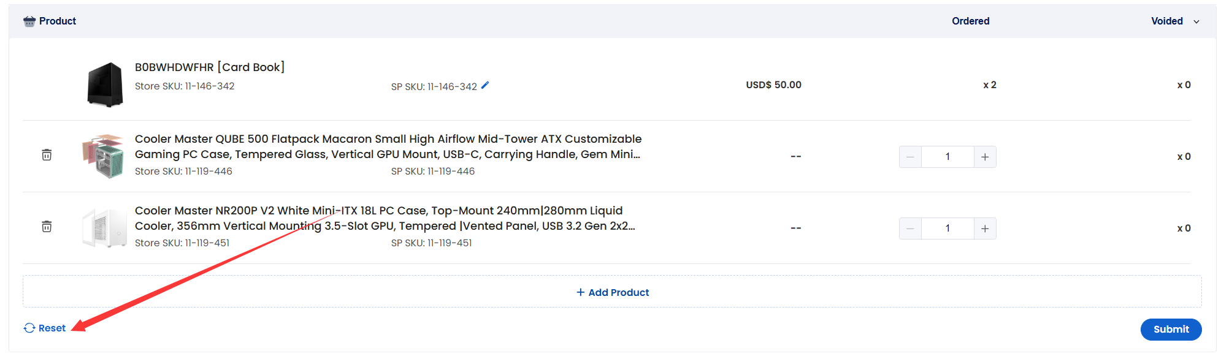The width and height of the screenshot is (1221, 359).
Task: Click the Product basket icon in header
Action: (29, 21)
